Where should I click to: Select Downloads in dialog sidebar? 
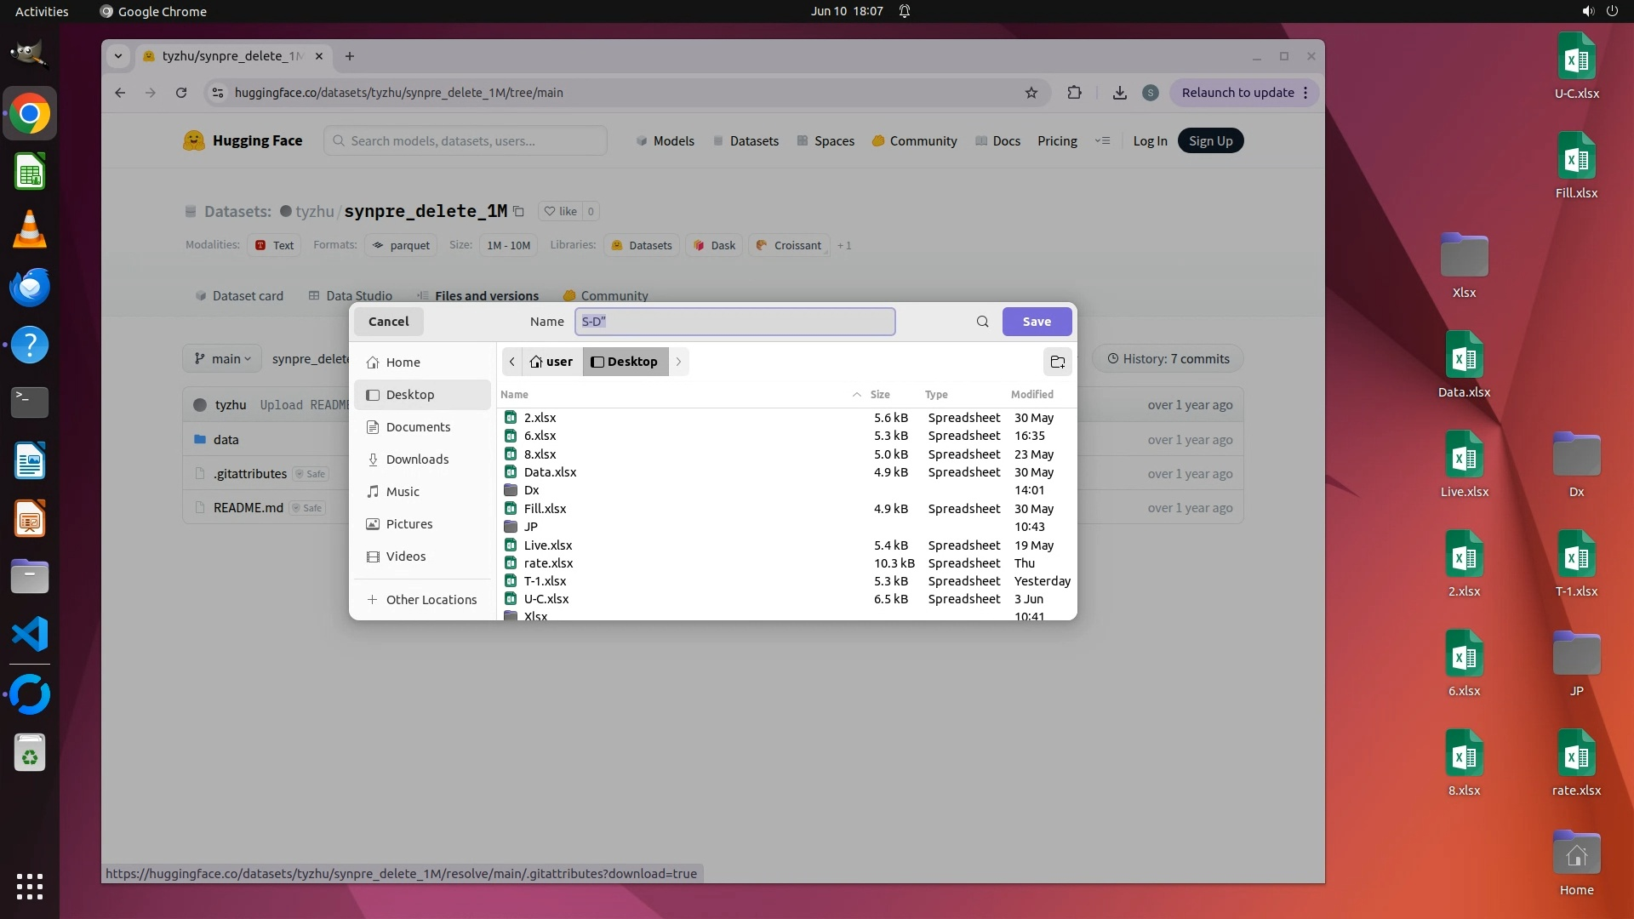tap(417, 459)
